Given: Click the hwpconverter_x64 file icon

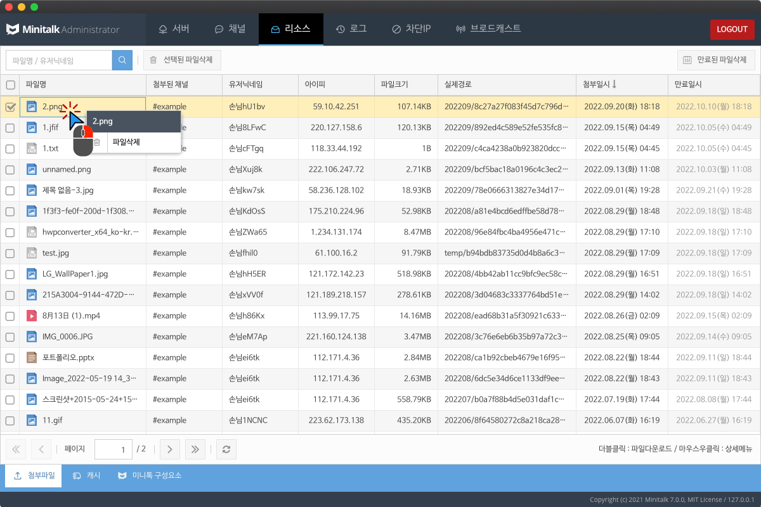Looking at the screenshot, I should pyautogui.click(x=32, y=233).
